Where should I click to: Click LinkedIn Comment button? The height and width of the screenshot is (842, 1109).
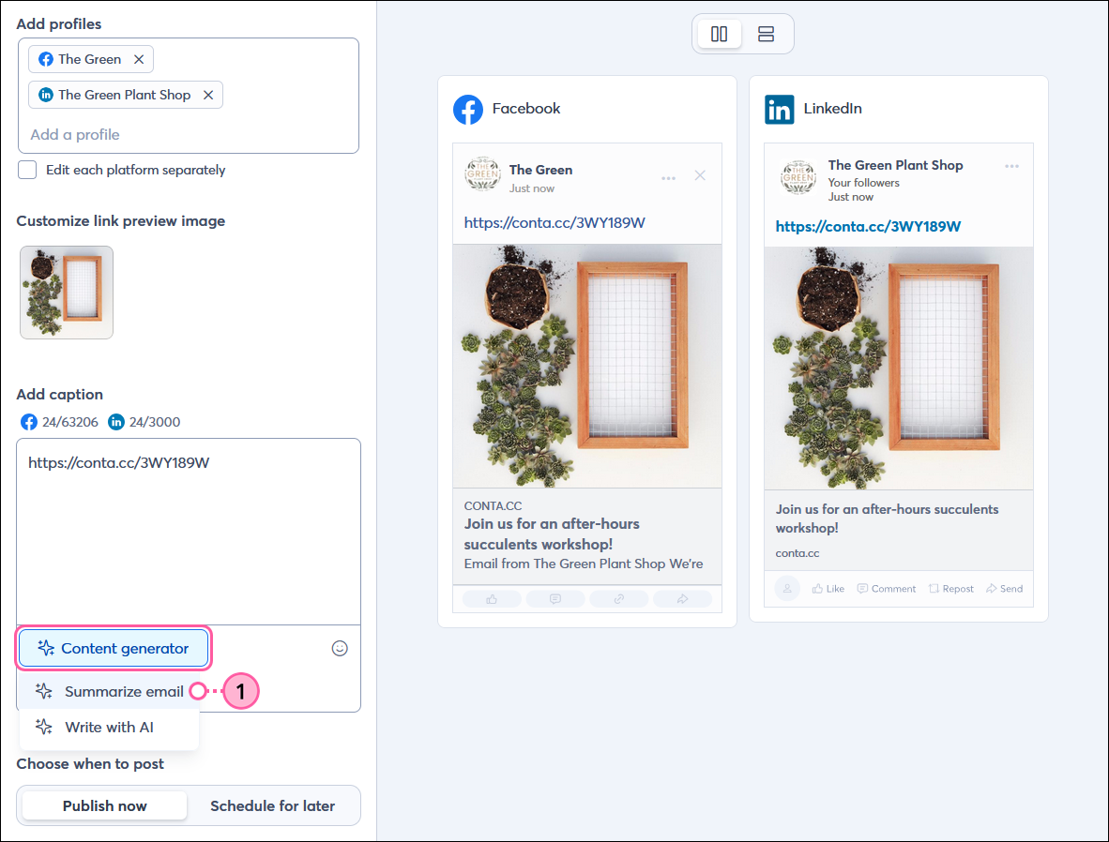tap(887, 589)
